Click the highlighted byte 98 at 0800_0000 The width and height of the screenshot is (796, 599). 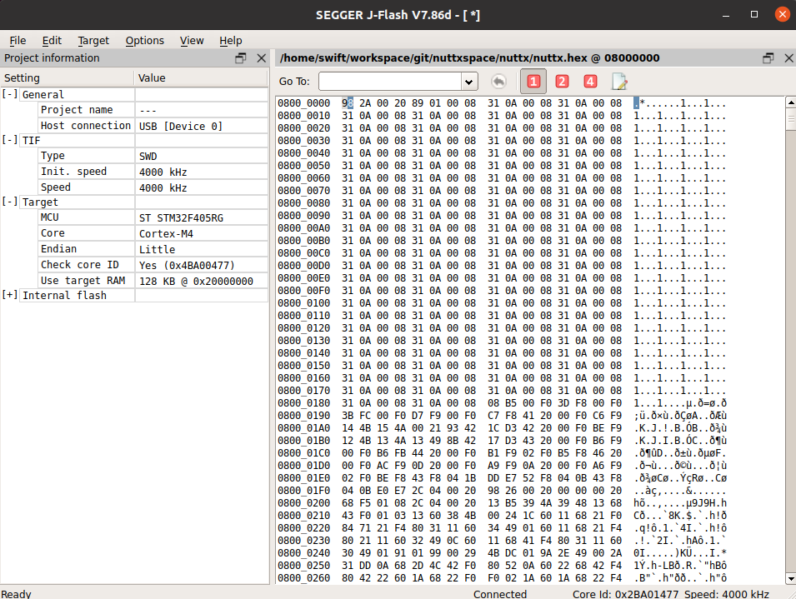coord(348,103)
